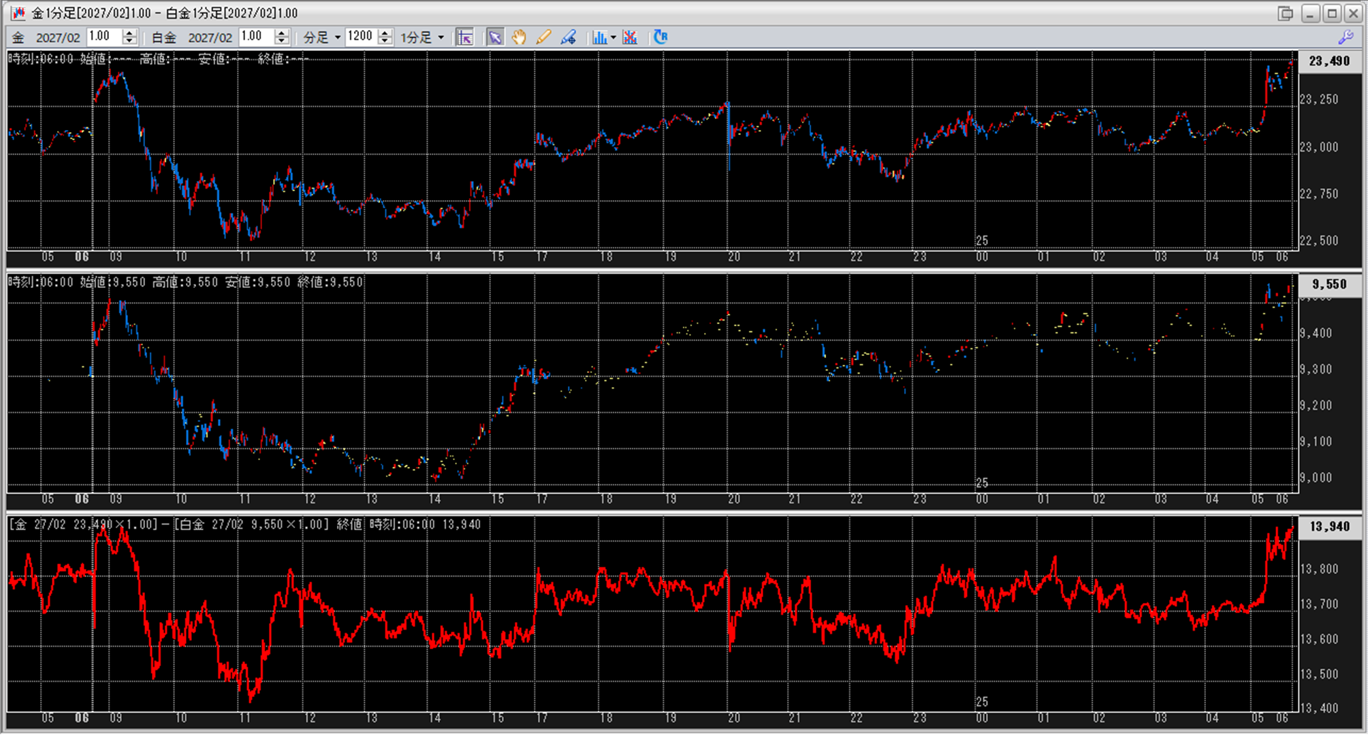Click the 1200 bar count input field
This screenshot has width=1368, height=735.
click(361, 37)
